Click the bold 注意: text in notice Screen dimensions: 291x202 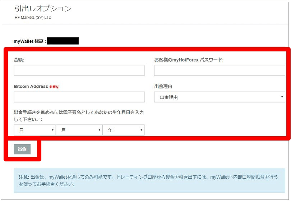[x=24, y=177]
